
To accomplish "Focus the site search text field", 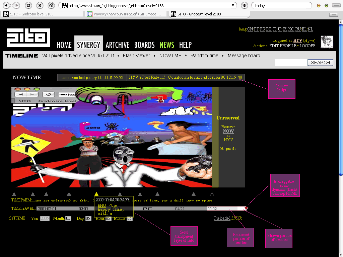I will click(x=291, y=63).
